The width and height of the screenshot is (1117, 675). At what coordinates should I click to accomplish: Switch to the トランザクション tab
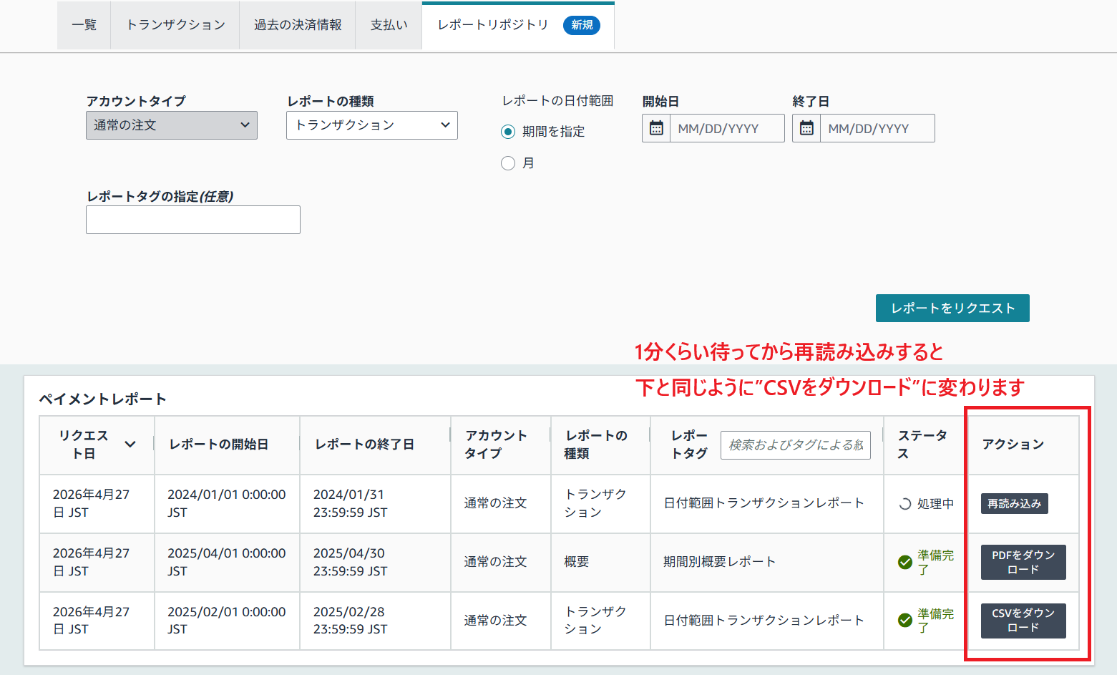[x=174, y=24]
